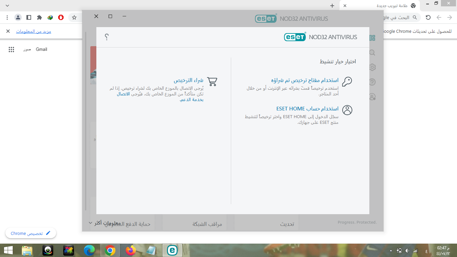
Task: Bookmark this page with Chrome star icon
Action: click(74, 17)
